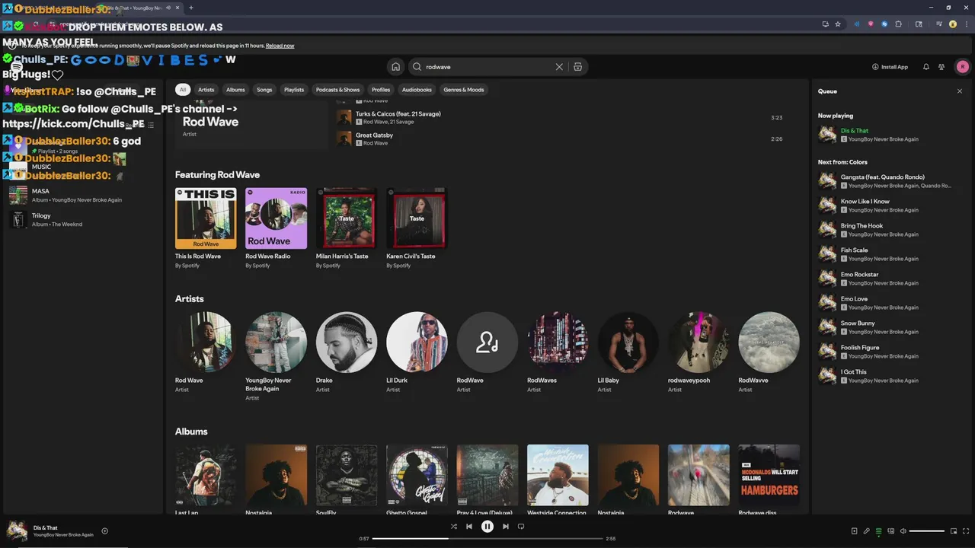The image size is (975, 548).
Task: Select the All filter chip
Action: (x=182, y=90)
